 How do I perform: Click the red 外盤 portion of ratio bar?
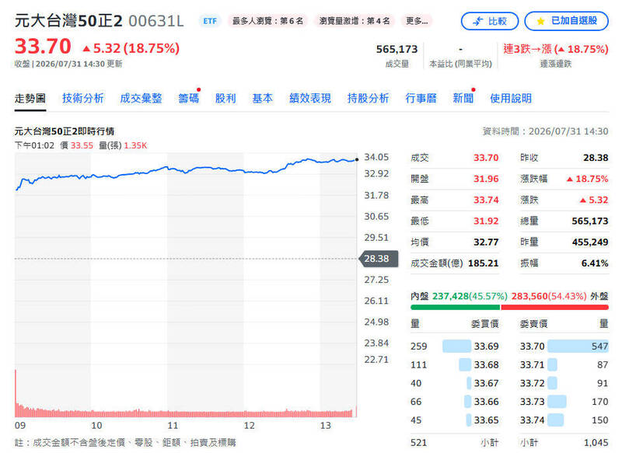coord(554,307)
